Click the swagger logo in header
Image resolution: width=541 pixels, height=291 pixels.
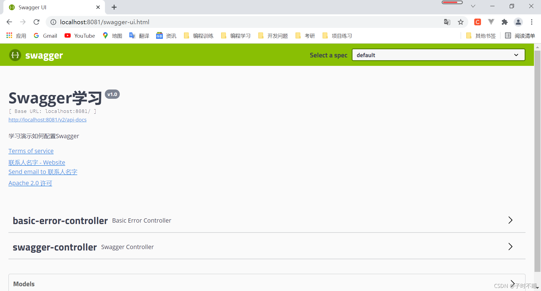pyautogui.click(x=36, y=55)
